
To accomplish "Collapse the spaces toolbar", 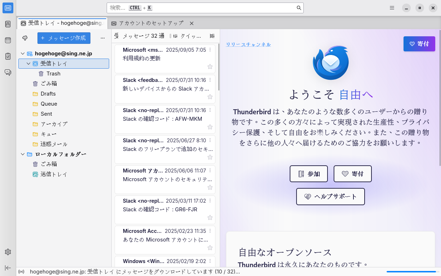I will pos(8,268).
